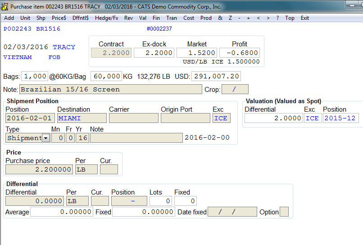Click the P002243 contract number link

(18, 29)
